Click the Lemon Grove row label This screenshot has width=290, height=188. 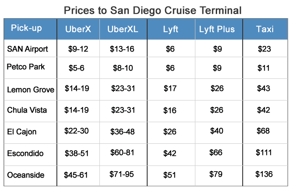pos(31,90)
